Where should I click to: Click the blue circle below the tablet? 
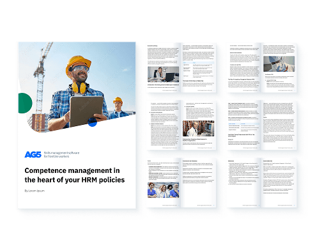tap(93, 122)
